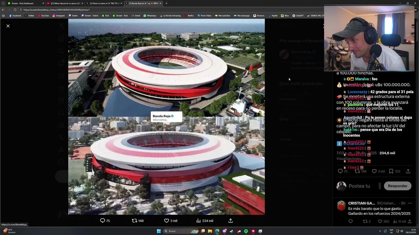Open view stats icon showing 234 mil
Screen dimensions: 419x235
[x=198, y=221]
